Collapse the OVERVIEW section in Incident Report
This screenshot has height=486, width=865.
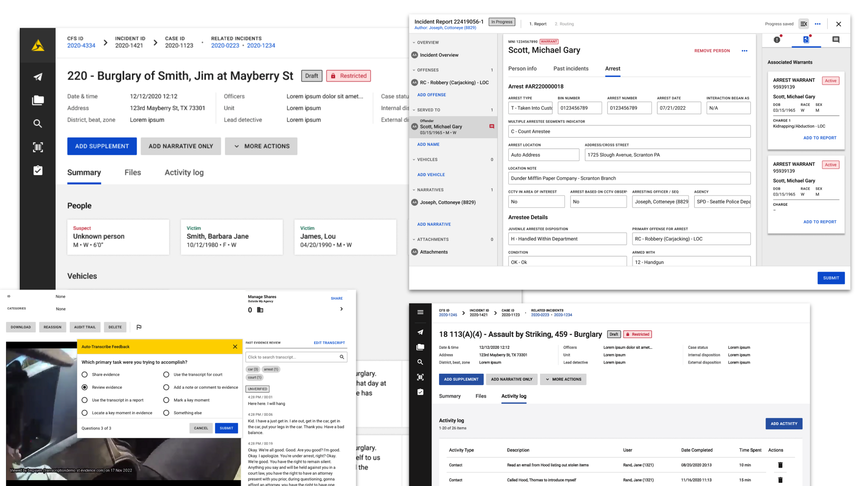pos(414,43)
